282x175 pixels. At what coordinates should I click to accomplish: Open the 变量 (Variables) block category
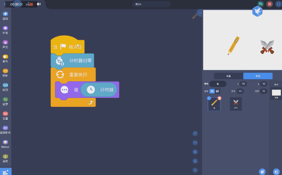pyautogui.click(x=5, y=115)
